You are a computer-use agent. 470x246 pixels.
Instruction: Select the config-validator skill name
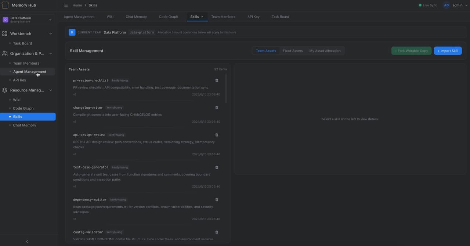(88, 232)
